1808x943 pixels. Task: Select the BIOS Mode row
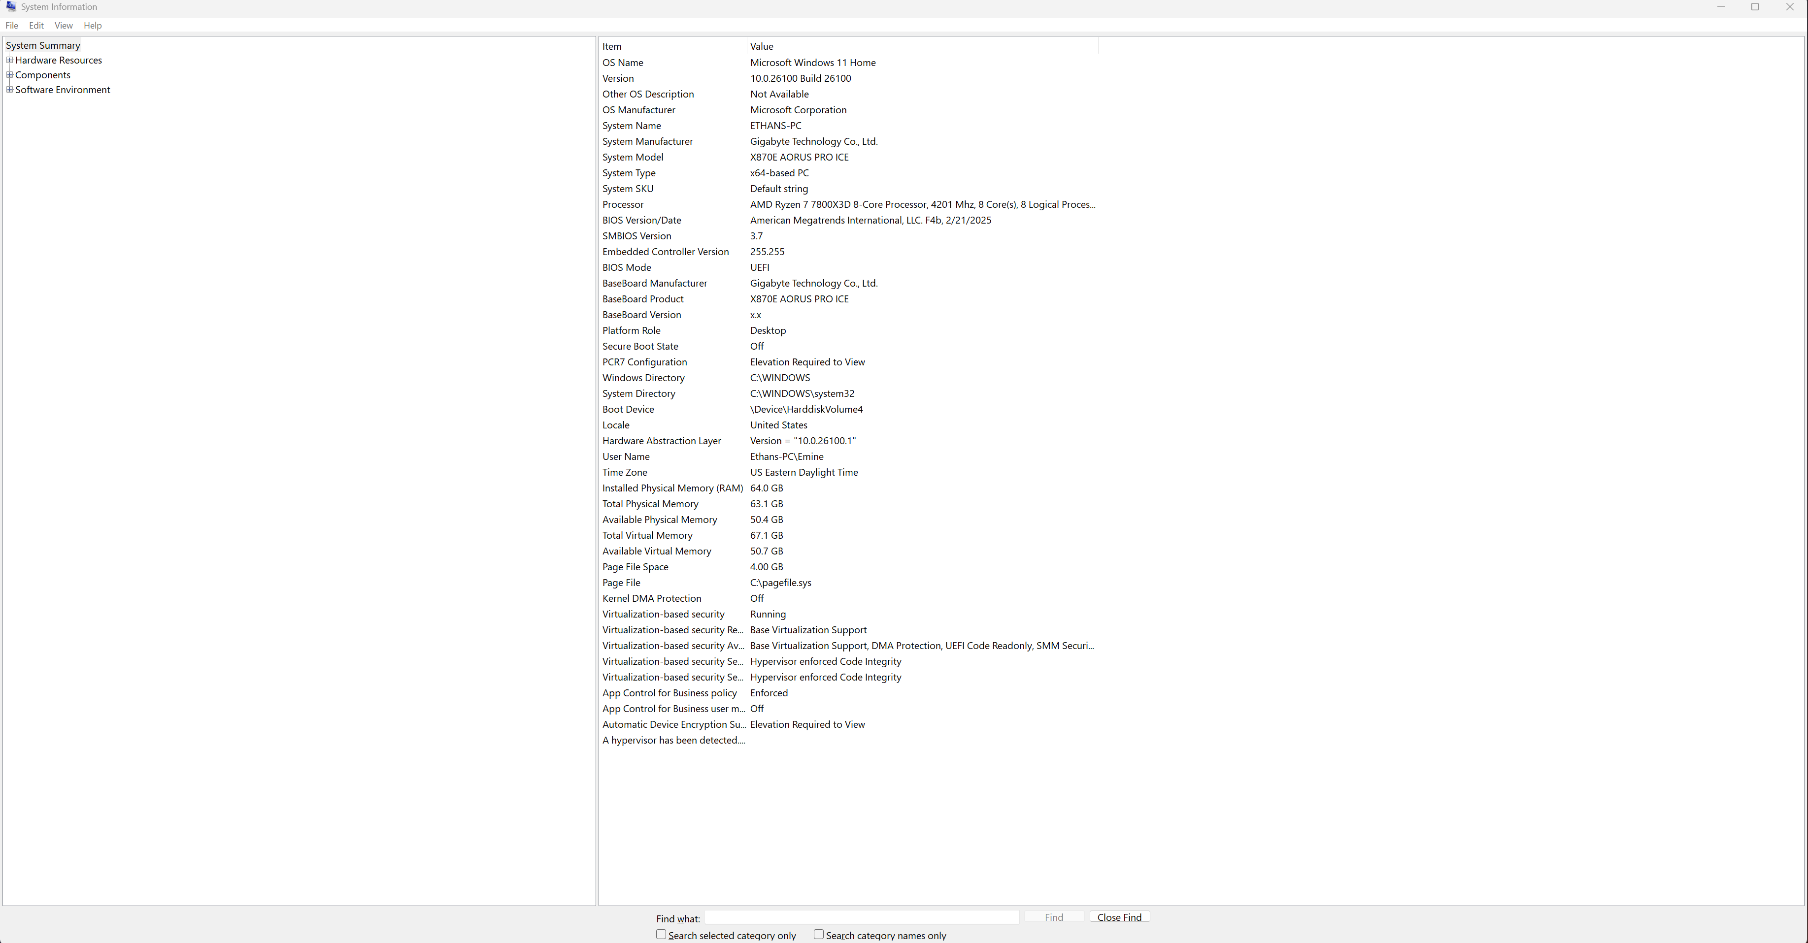click(848, 267)
